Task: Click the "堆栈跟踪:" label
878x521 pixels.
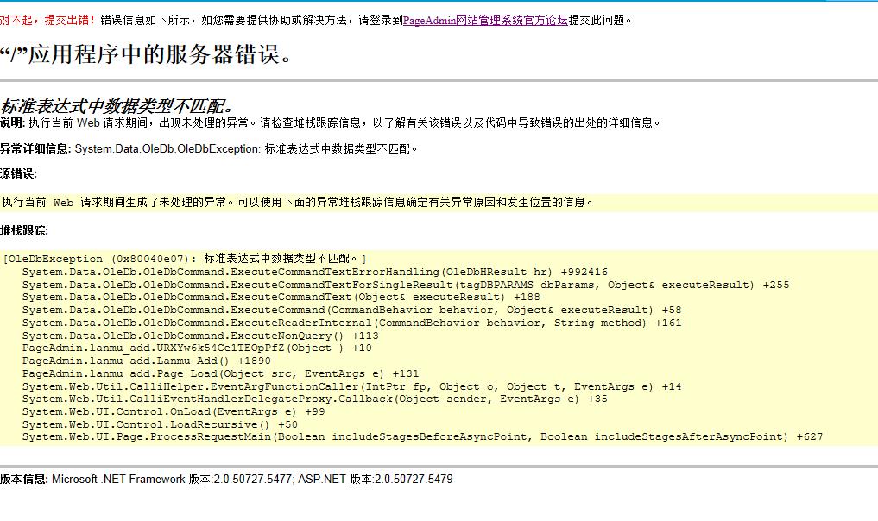Action: click(x=24, y=230)
